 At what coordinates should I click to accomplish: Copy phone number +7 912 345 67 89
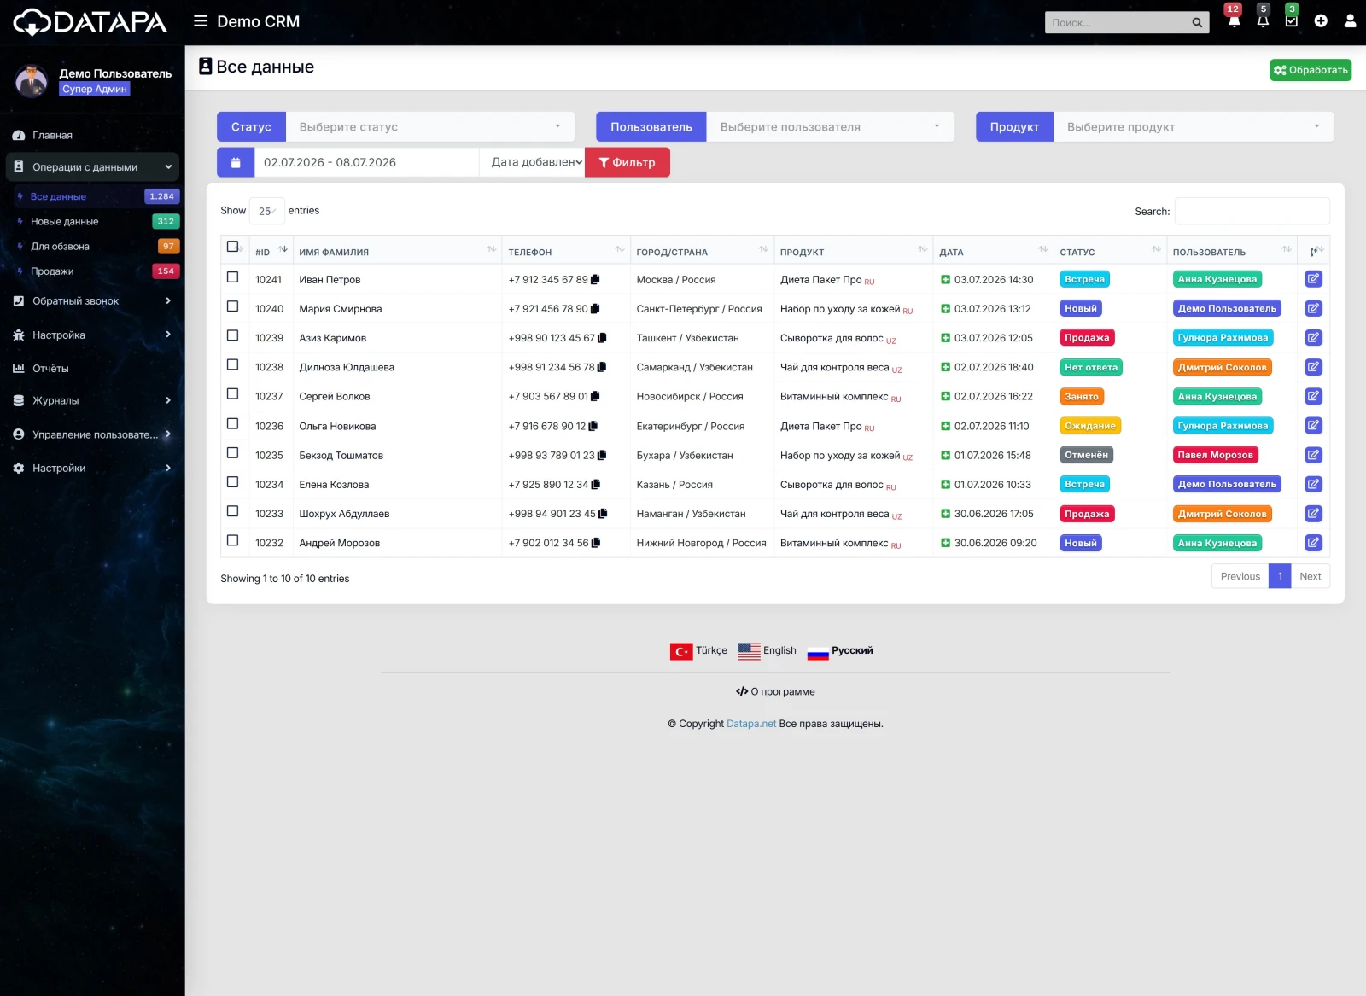[x=596, y=279]
